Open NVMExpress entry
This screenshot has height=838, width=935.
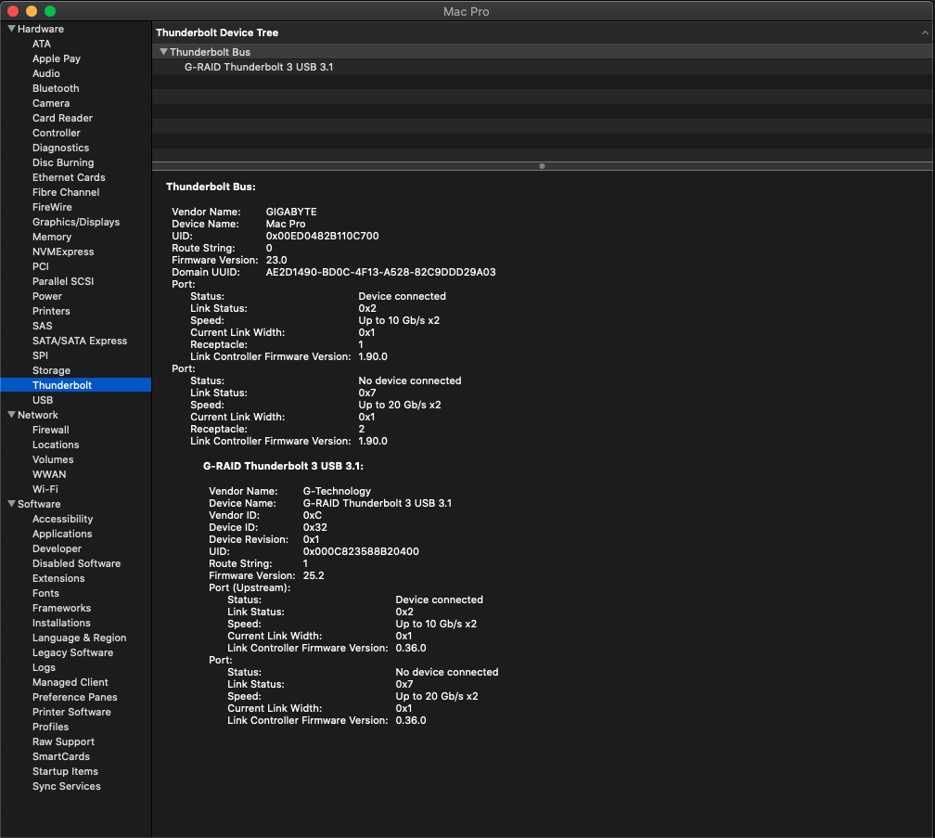tap(63, 251)
